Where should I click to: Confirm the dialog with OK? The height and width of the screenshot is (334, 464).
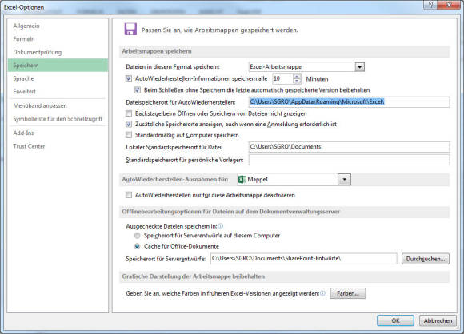point(395,320)
